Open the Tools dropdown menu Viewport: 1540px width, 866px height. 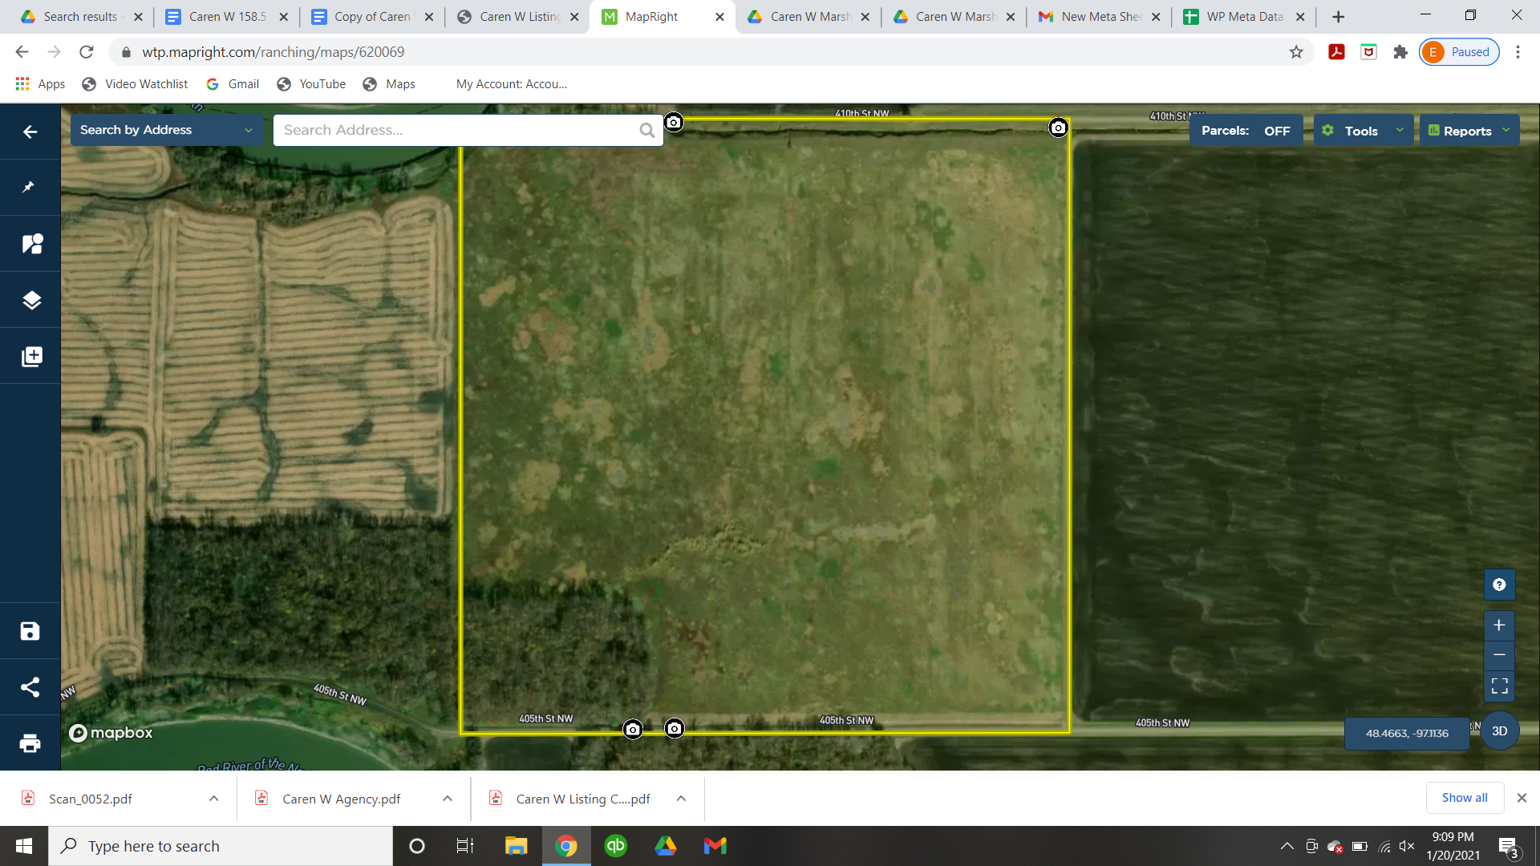1363,131
